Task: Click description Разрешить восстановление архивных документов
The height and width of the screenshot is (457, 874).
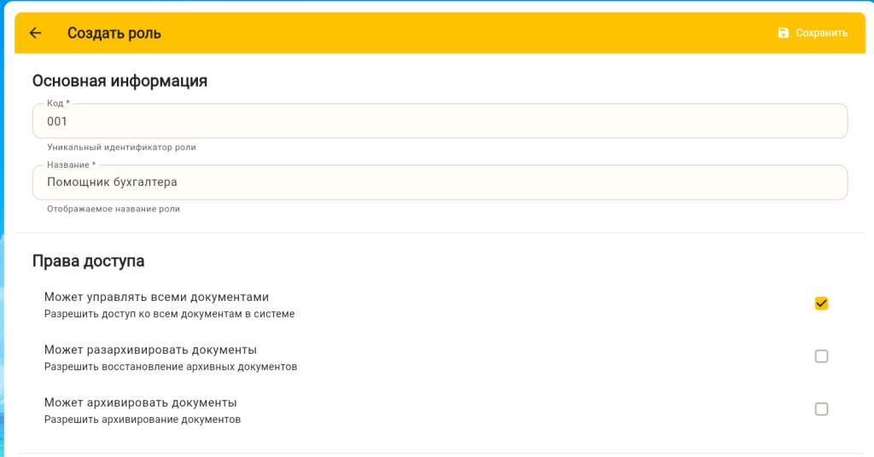Action: pyautogui.click(x=171, y=367)
